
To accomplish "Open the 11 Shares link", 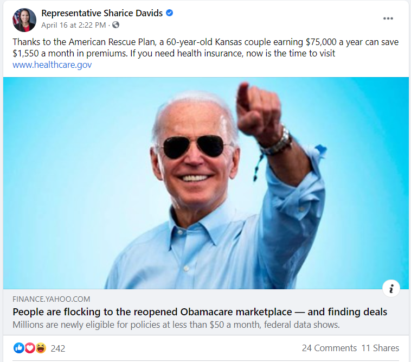I will (x=380, y=348).
